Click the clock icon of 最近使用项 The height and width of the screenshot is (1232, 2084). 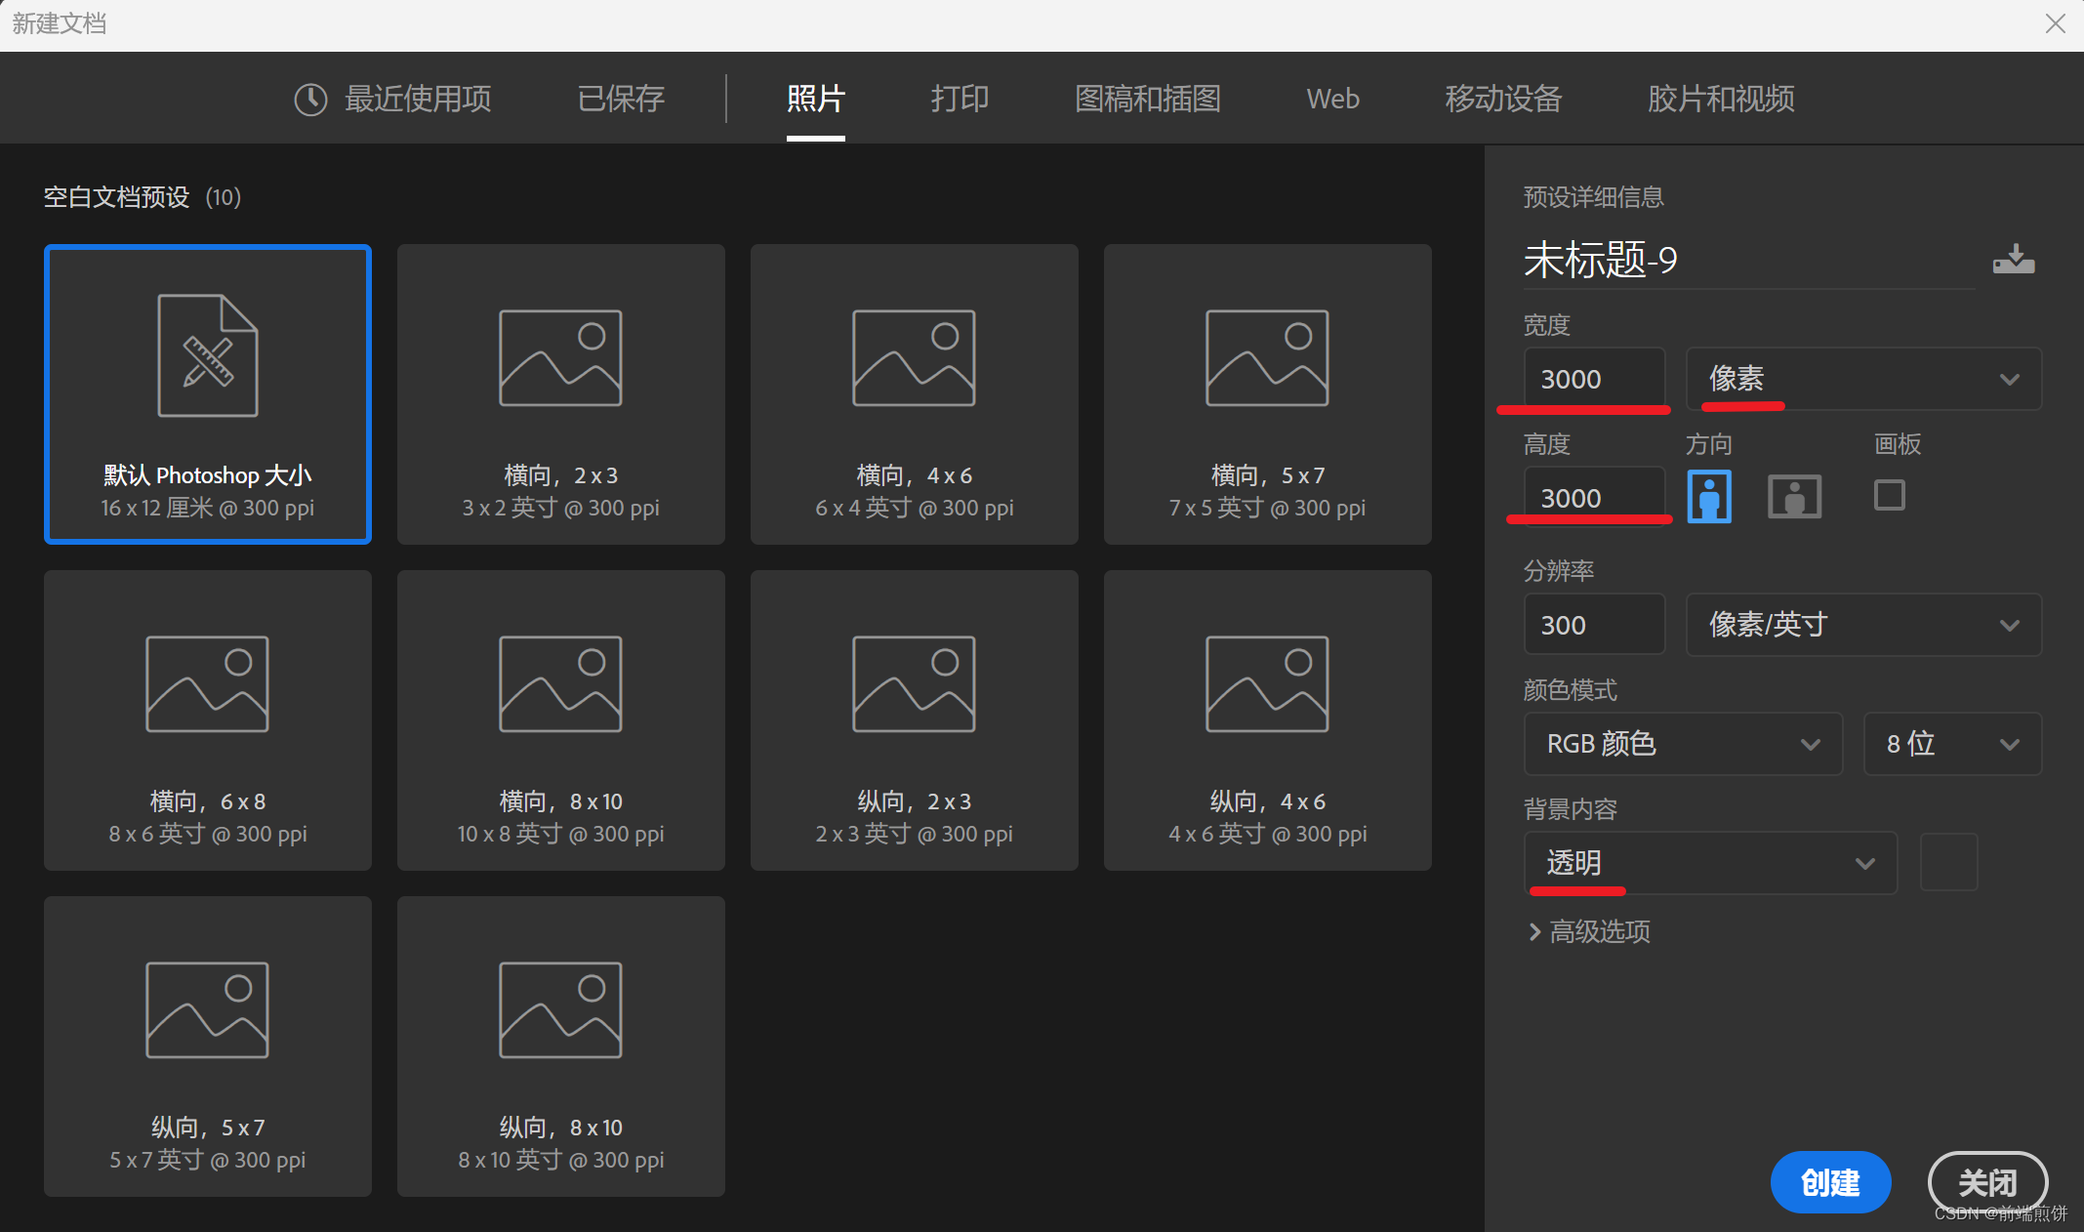point(310,100)
